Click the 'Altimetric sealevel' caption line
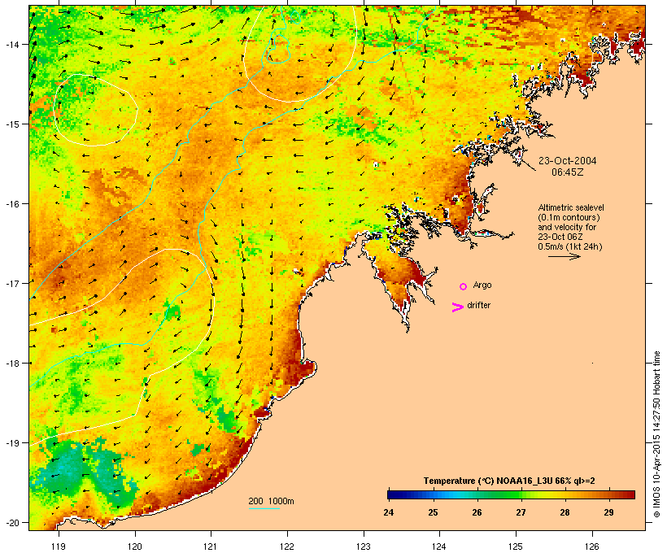Screen dimensions: 667x553 pyautogui.click(x=571, y=207)
